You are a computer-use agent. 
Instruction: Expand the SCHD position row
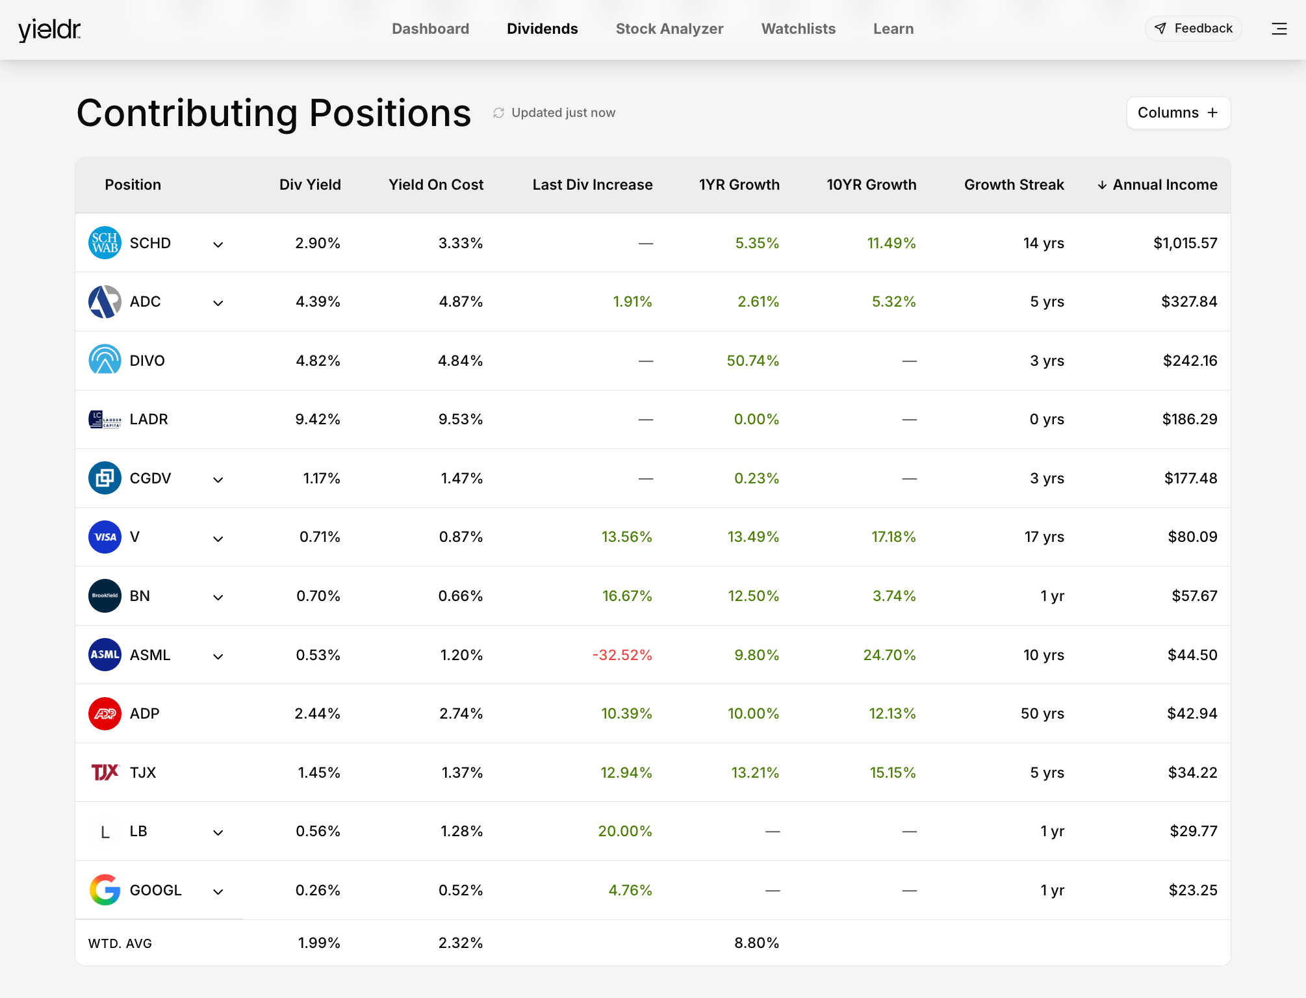[x=218, y=244]
